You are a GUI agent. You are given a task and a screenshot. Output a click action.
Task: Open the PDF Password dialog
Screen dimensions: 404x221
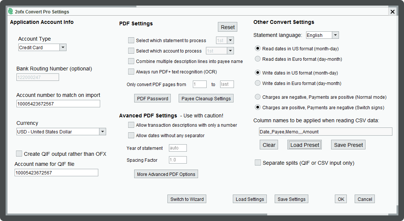(x=152, y=98)
